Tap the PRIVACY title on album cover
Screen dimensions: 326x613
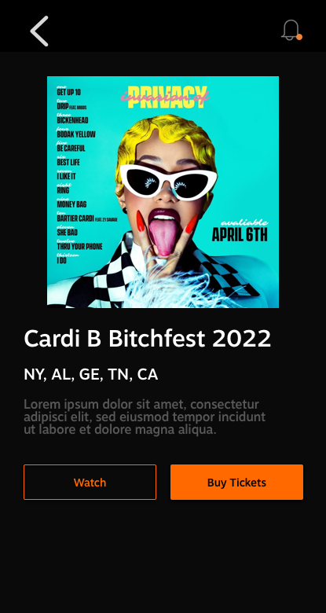coord(167,96)
